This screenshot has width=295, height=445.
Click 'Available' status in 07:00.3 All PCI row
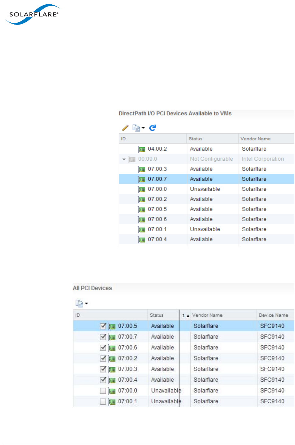coord(162,369)
